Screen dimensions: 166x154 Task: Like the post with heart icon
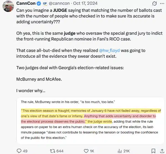[86, 151]
